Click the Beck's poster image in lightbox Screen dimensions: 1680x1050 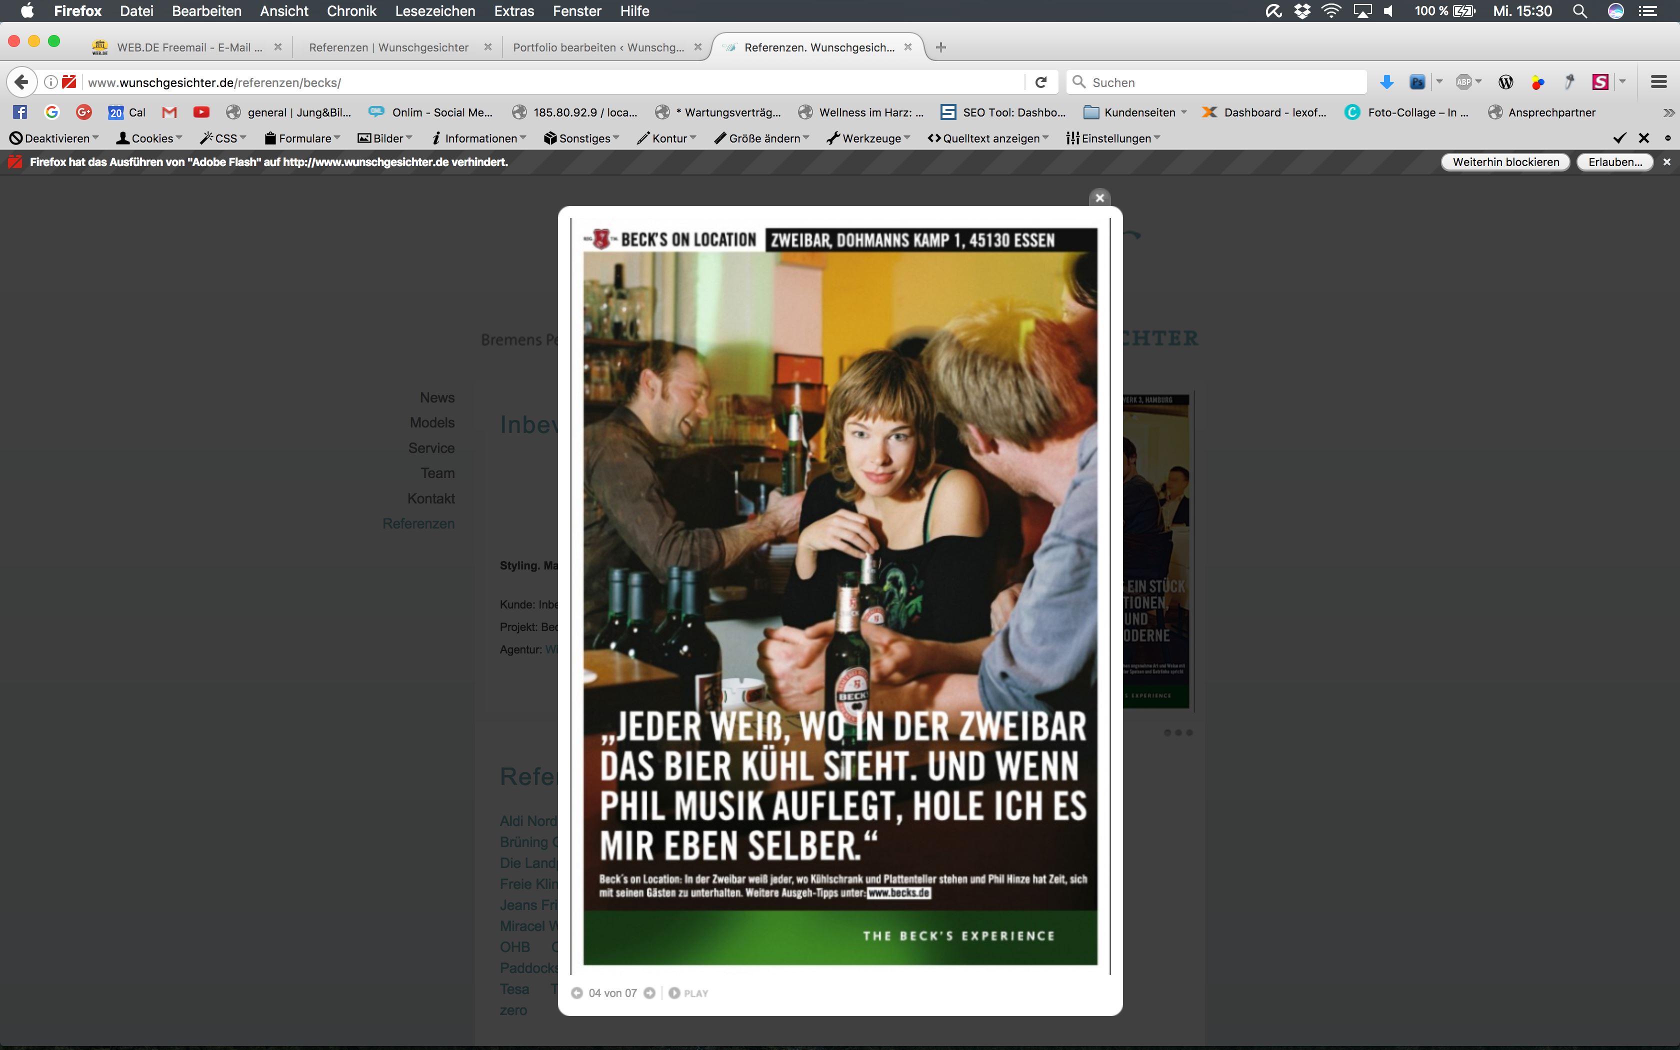tap(840, 596)
